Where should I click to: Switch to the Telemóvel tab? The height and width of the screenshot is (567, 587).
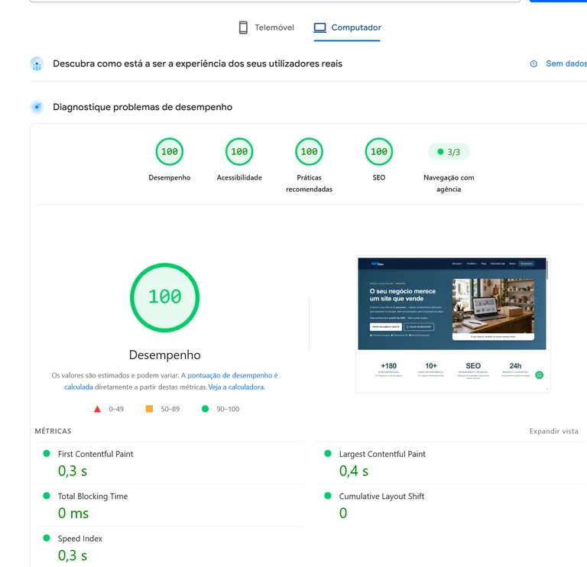[x=267, y=28]
